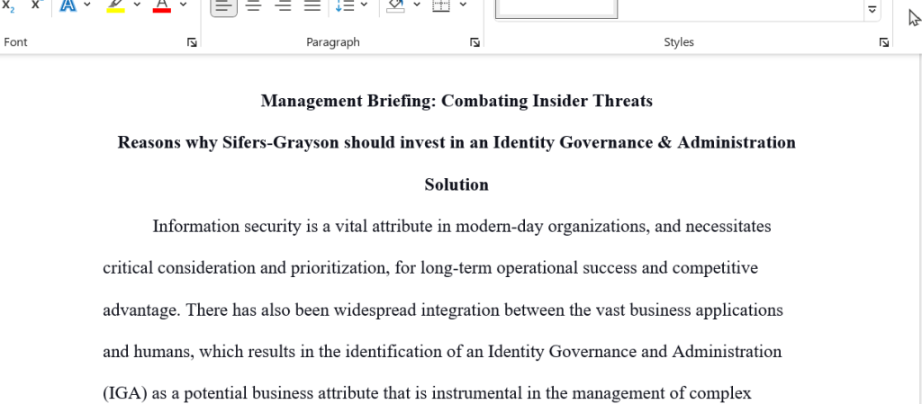Apply superscript formatting

tap(36, 4)
